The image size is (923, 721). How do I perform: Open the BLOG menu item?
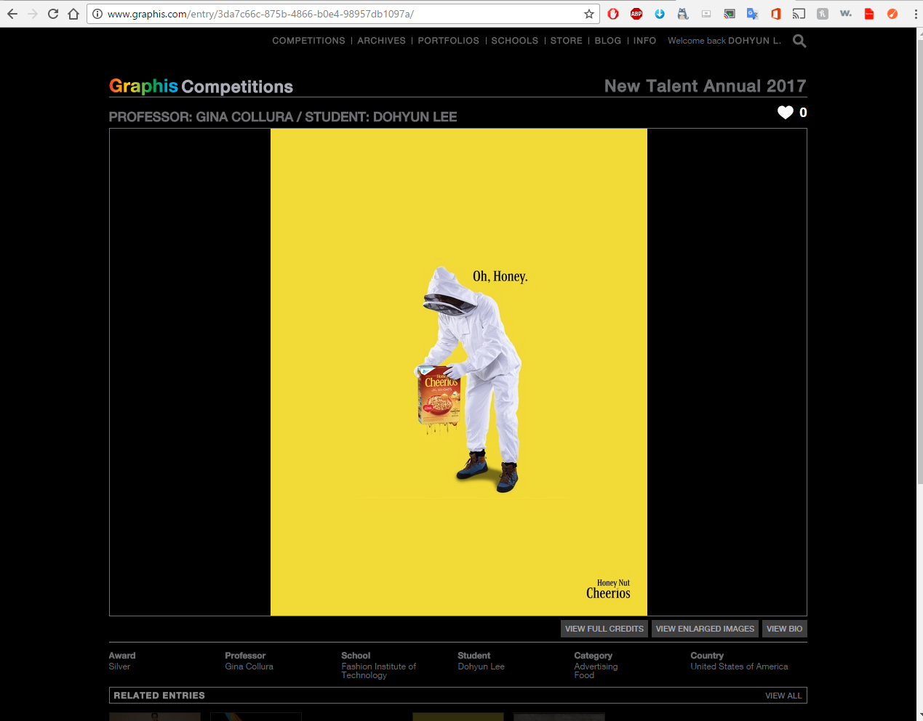607,41
